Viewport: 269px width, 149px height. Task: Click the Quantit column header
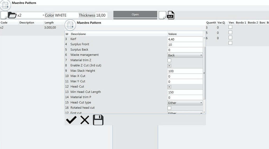tap(211, 23)
